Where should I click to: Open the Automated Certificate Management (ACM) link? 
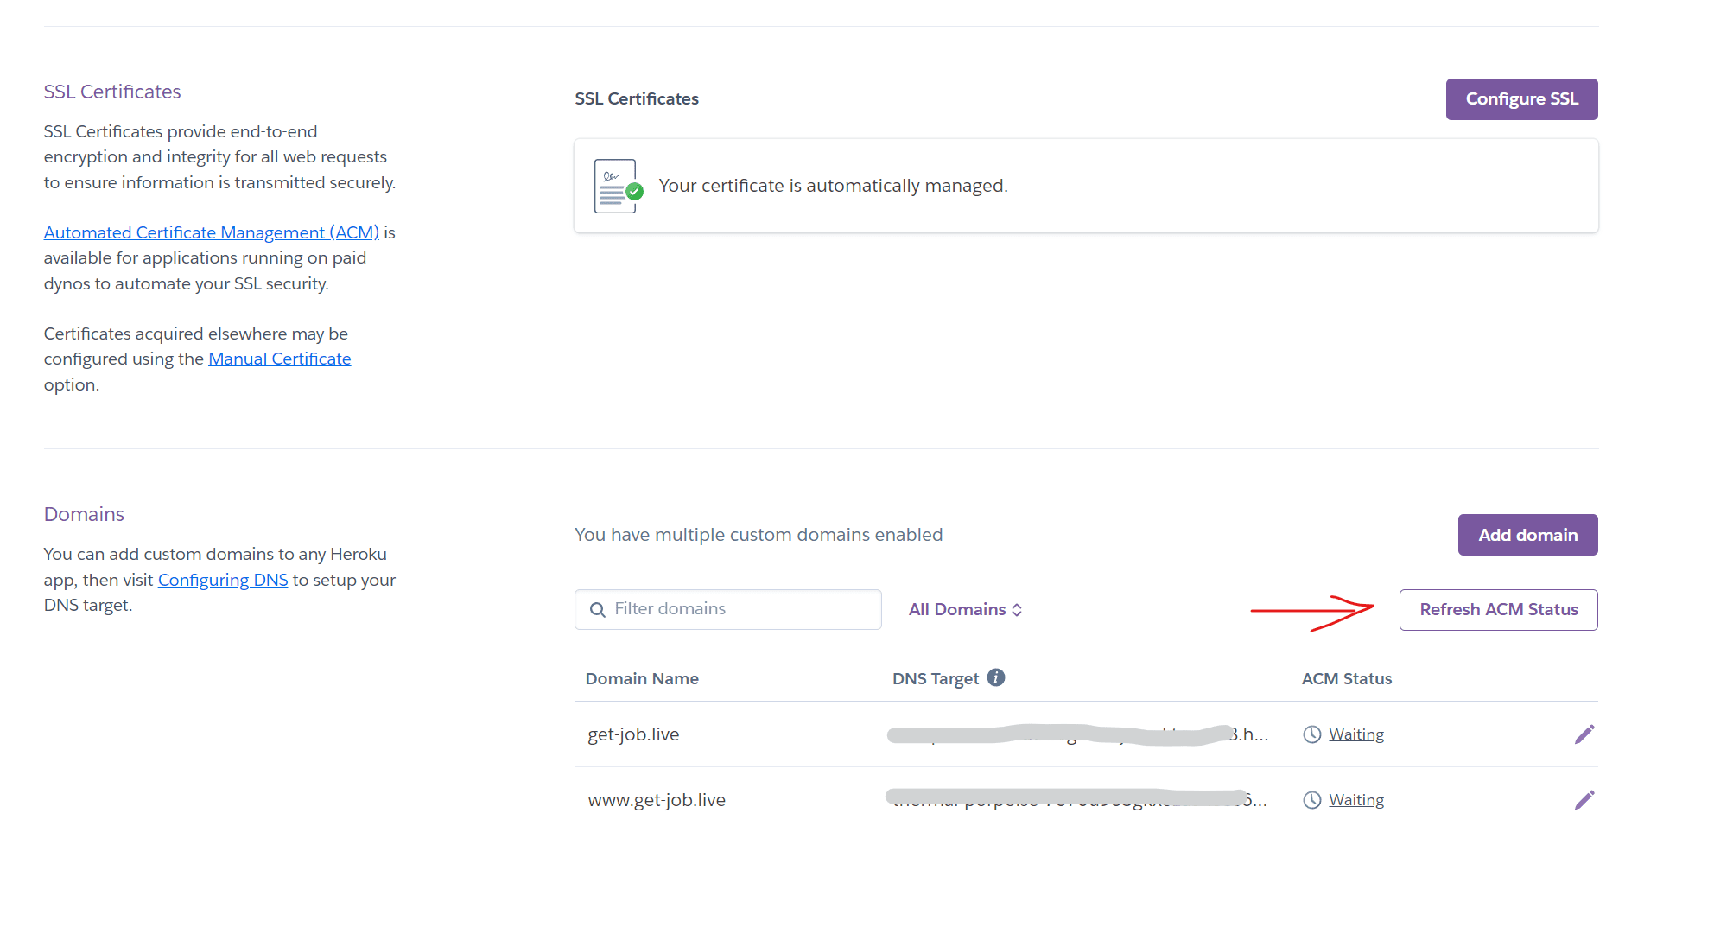pyautogui.click(x=212, y=232)
